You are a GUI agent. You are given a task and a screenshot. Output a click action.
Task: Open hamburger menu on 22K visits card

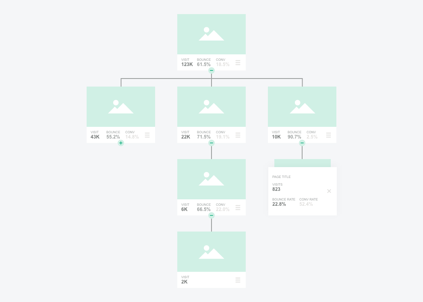point(238,135)
